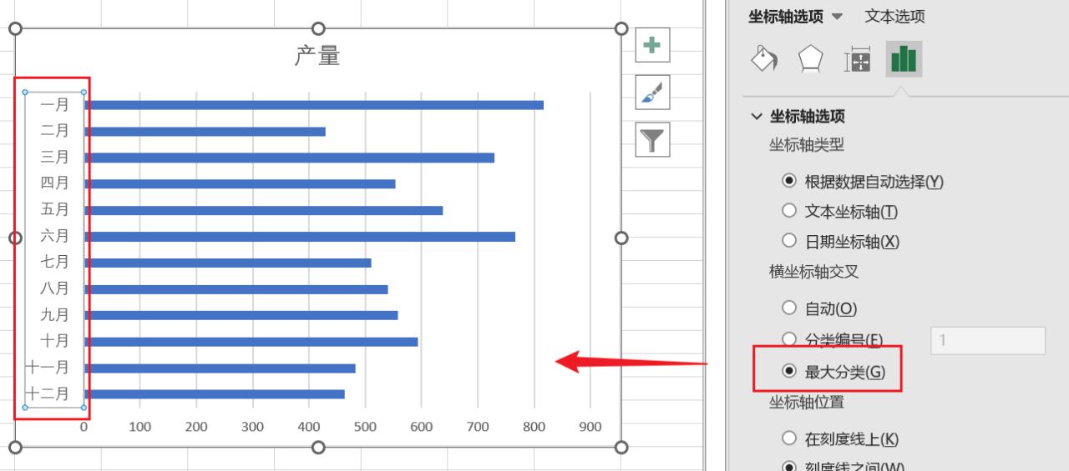Screen dimensions: 1069x471
Task: Open the 坐标轴选项 dropdown arrow
Action: pyautogui.click(x=838, y=17)
